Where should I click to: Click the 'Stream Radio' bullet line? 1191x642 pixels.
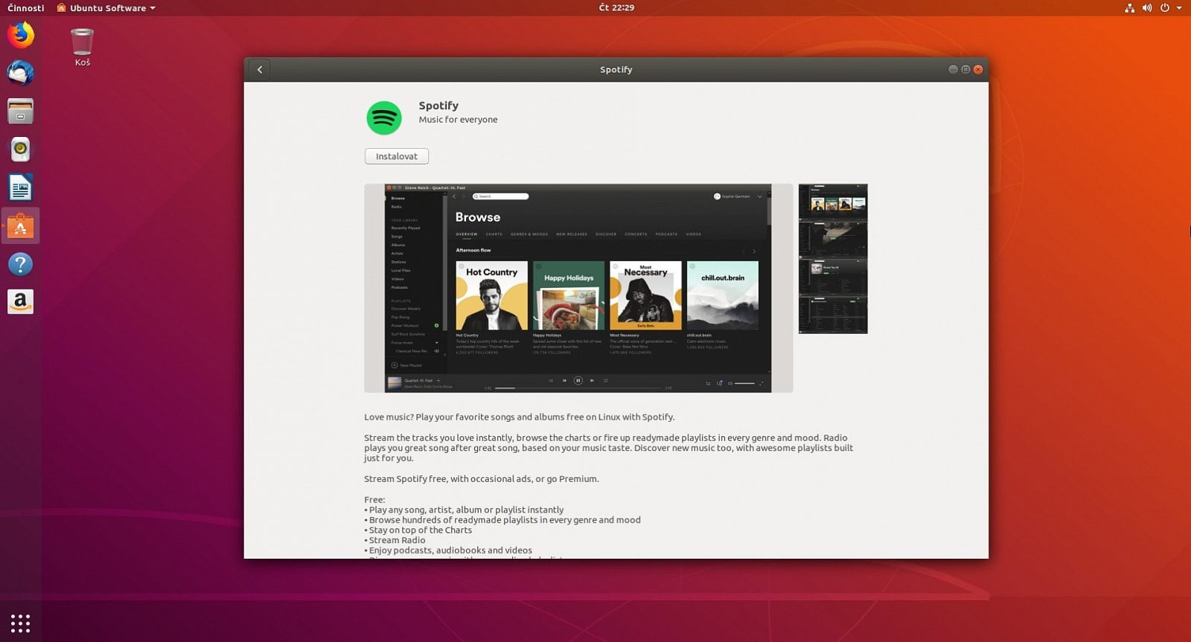coord(395,540)
